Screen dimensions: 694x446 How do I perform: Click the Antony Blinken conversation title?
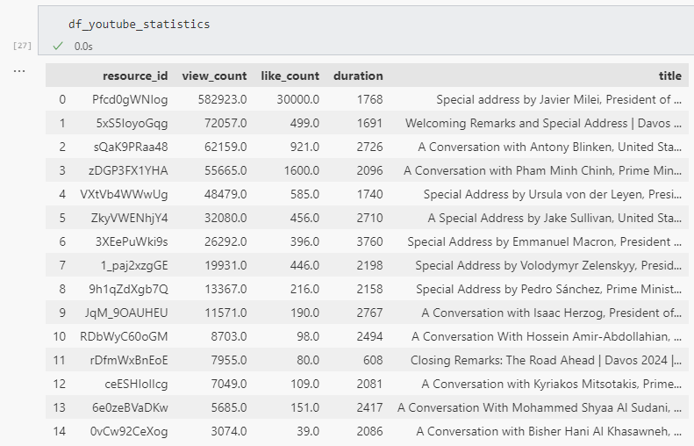click(550, 147)
